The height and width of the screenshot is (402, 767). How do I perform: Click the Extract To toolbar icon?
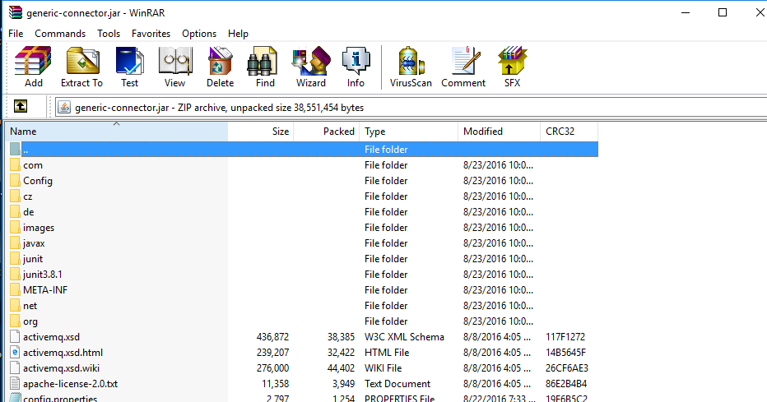click(x=81, y=67)
